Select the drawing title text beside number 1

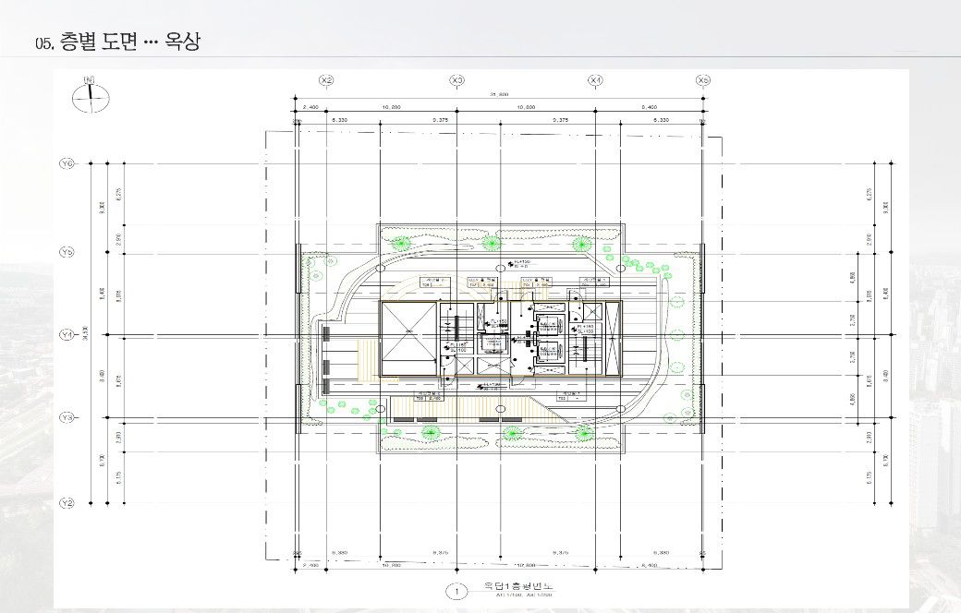pyautogui.click(x=517, y=588)
